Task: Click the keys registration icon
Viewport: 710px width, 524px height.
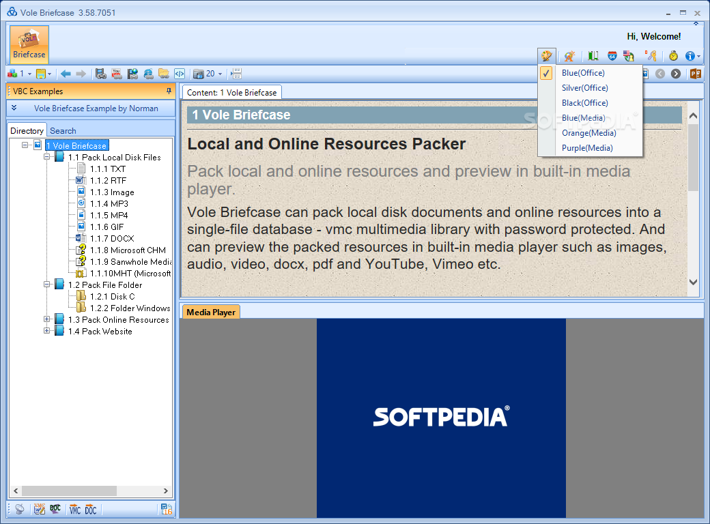Action: coord(651,56)
